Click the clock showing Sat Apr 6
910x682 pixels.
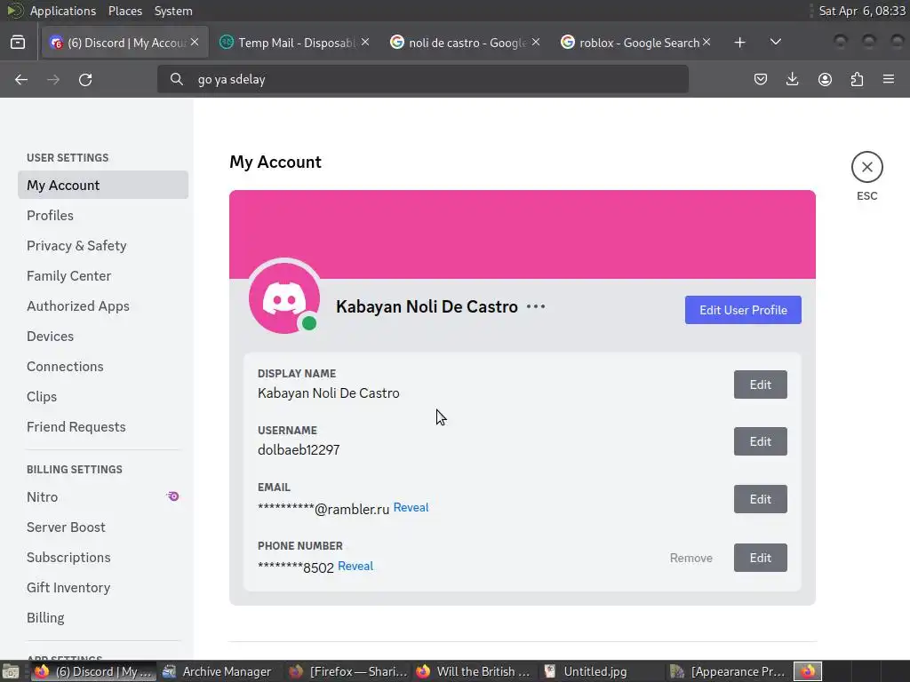[x=862, y=11]
